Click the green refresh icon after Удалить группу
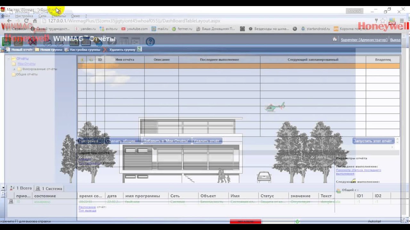Viewport: 410px width, 230px height. click(139, 49)
